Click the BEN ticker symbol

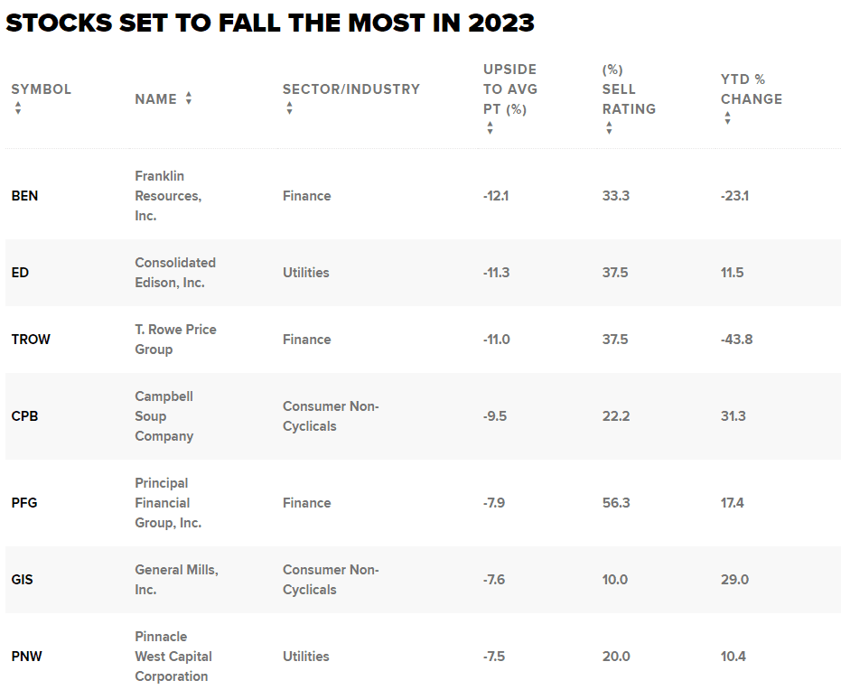point(24,196)
